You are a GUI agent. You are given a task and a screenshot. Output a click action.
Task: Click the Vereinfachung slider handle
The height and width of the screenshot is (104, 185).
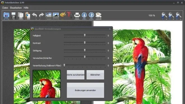(x=64, y=65)
